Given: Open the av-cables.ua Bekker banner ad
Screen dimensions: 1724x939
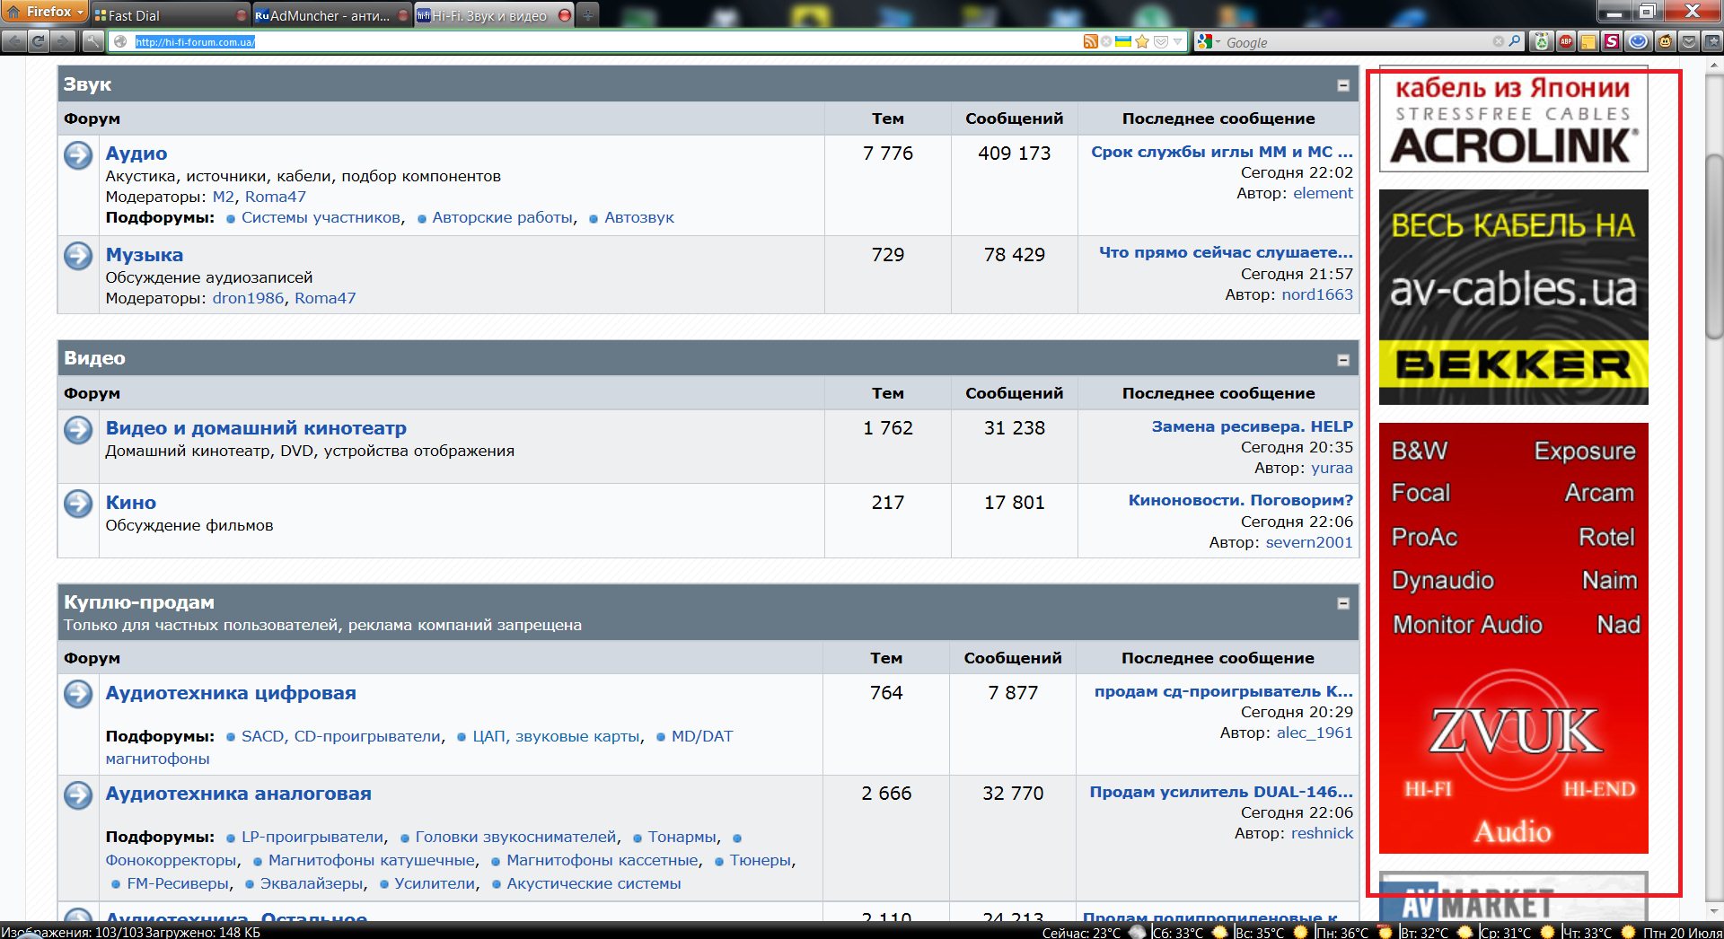Looking at the screenshot, I should 1513,297.
